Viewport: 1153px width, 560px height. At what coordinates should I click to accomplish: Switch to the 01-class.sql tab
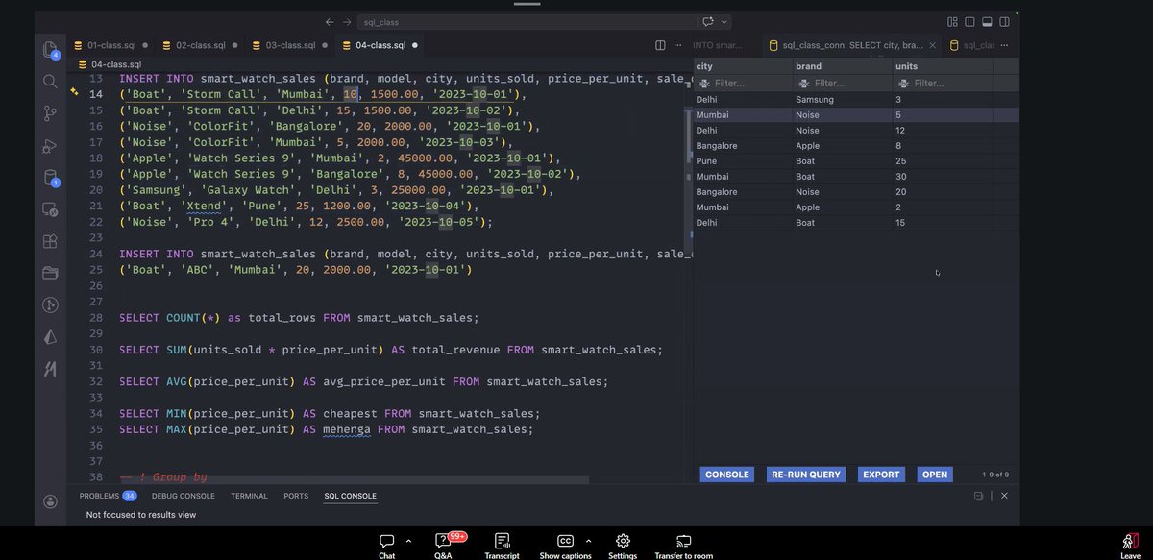[111, 45]
